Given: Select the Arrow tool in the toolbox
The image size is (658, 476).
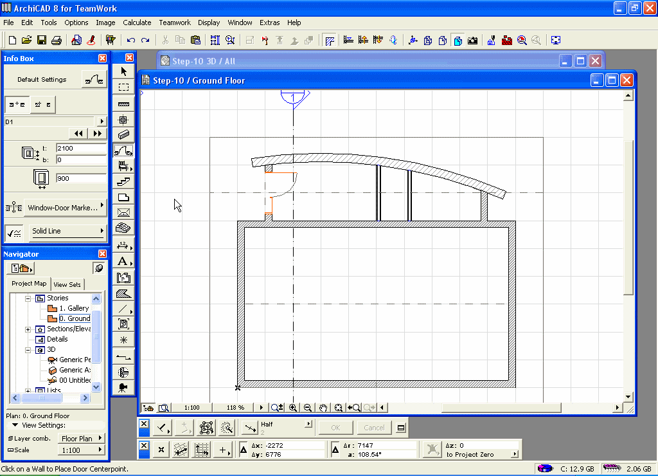Looking at the screenshot, I should tap(123, 71).
